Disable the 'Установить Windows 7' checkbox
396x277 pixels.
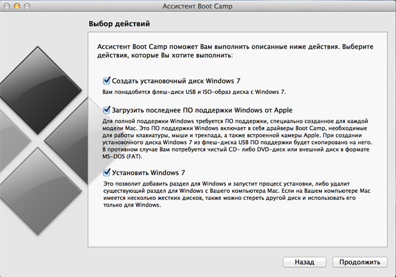(x=106, y=172)
